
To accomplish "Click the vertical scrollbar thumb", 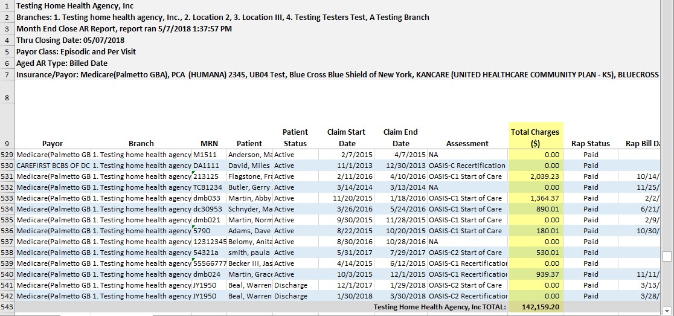I will [667, 256].
